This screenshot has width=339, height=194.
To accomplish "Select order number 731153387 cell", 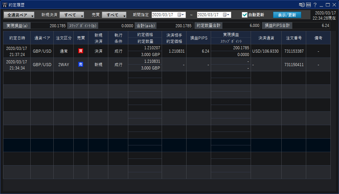I will [x=294, y=51].
